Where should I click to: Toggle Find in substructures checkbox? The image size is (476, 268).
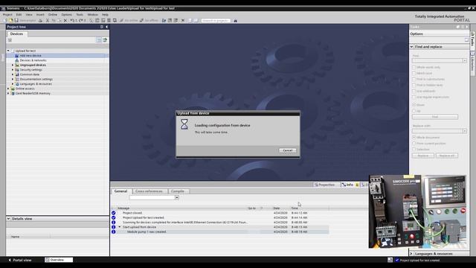tap(414, 79)
